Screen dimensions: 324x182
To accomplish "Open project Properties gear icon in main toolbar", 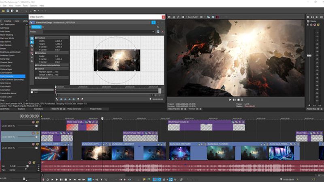I will [x=17, y=11].
